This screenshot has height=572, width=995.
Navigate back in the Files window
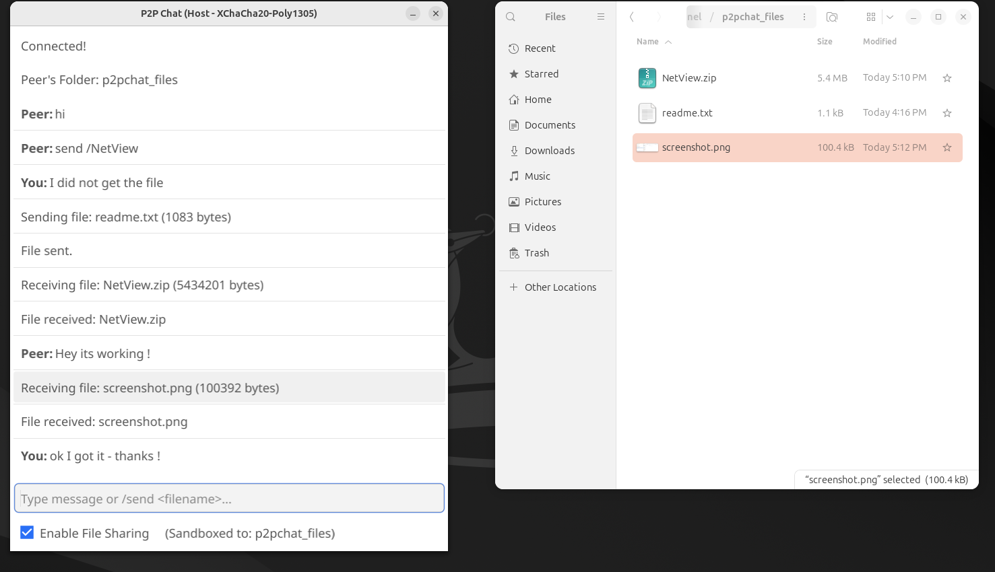(x=631, y=16)
